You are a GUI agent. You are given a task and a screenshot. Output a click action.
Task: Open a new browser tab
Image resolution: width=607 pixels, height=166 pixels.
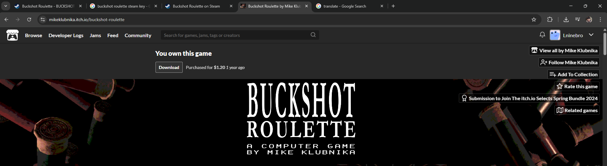[393, 6]
